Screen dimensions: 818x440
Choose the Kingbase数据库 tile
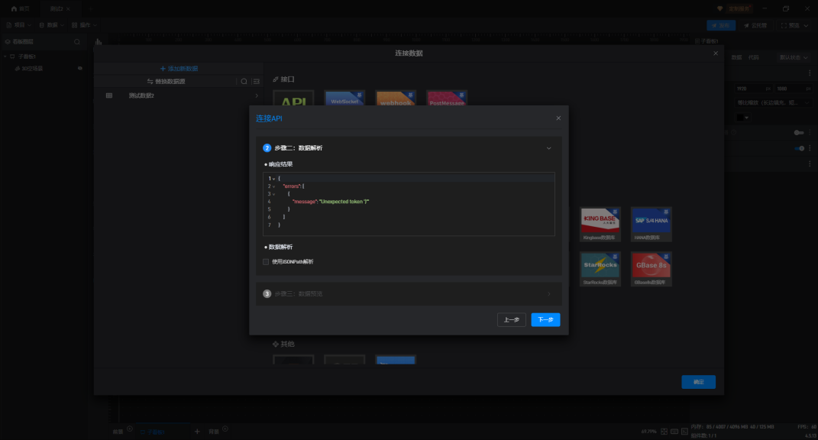click(x=600, y=224)
